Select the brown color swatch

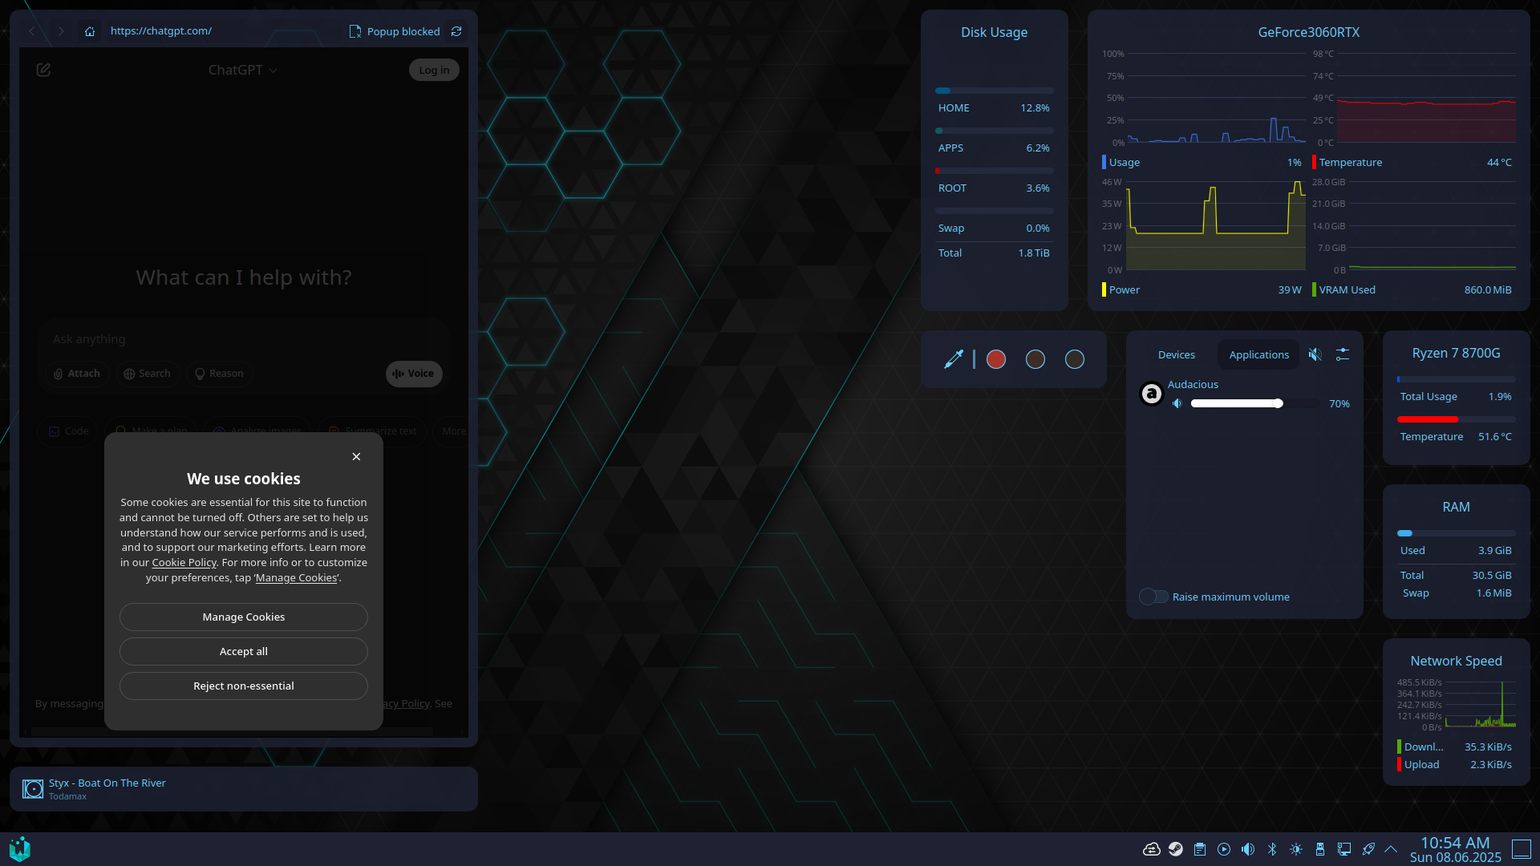[x=1035, y=359]
